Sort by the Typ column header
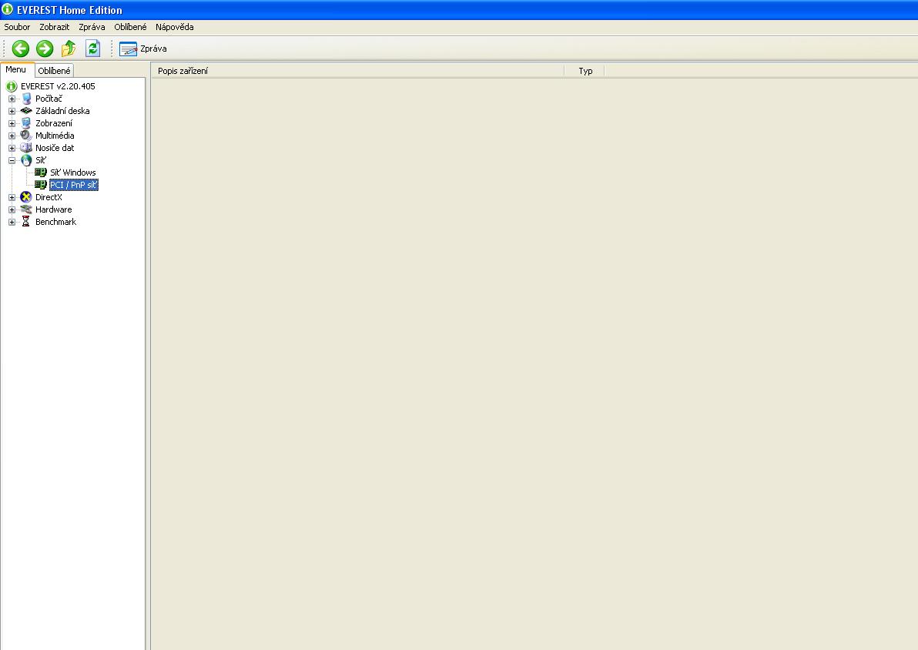 [x=585, y=71]
